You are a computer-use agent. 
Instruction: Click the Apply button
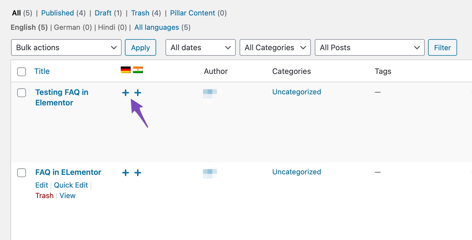coord(140,47)
